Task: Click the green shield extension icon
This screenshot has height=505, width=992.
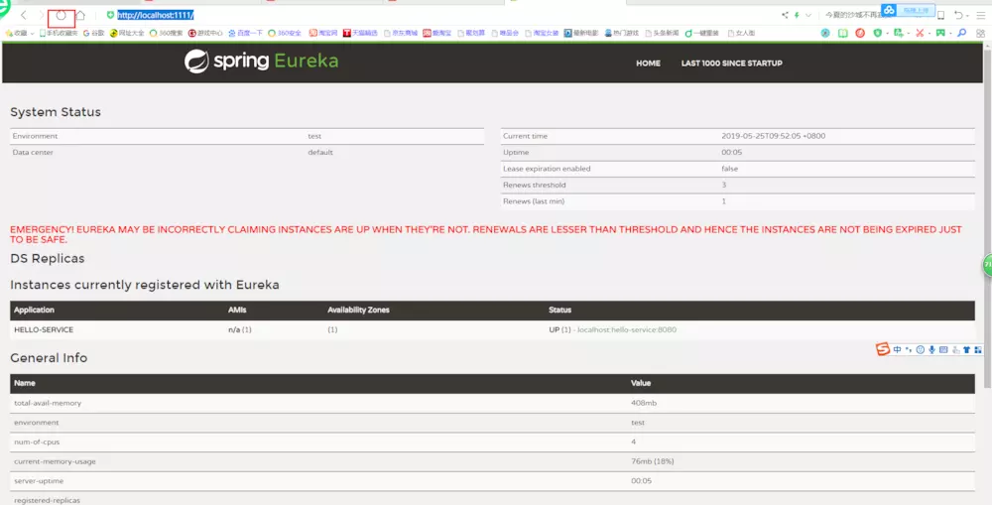Action: coord(878,33)
